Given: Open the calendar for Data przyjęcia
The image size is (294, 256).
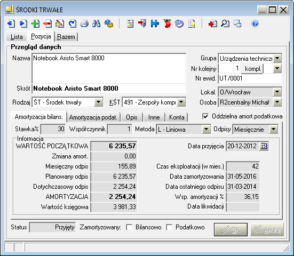Looking at the screenshot, I should [x=264, y=146].
